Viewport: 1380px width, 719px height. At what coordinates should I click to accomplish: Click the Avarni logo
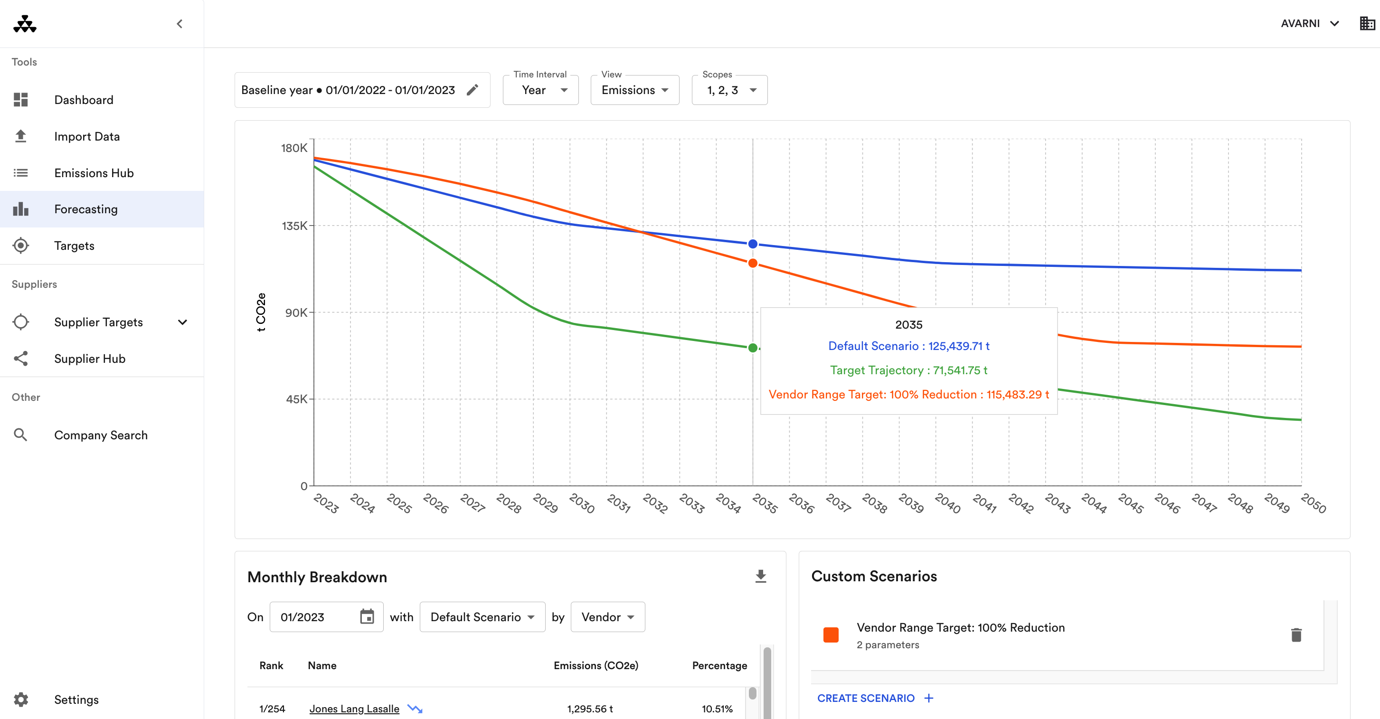click(x=25, y=24)
